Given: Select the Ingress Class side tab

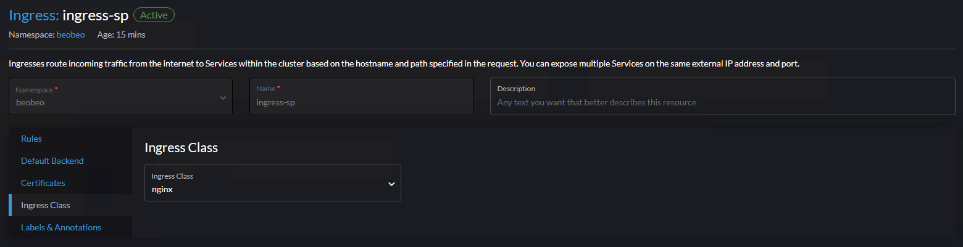Looking at the screenshot, I should (x=46, y=205).
